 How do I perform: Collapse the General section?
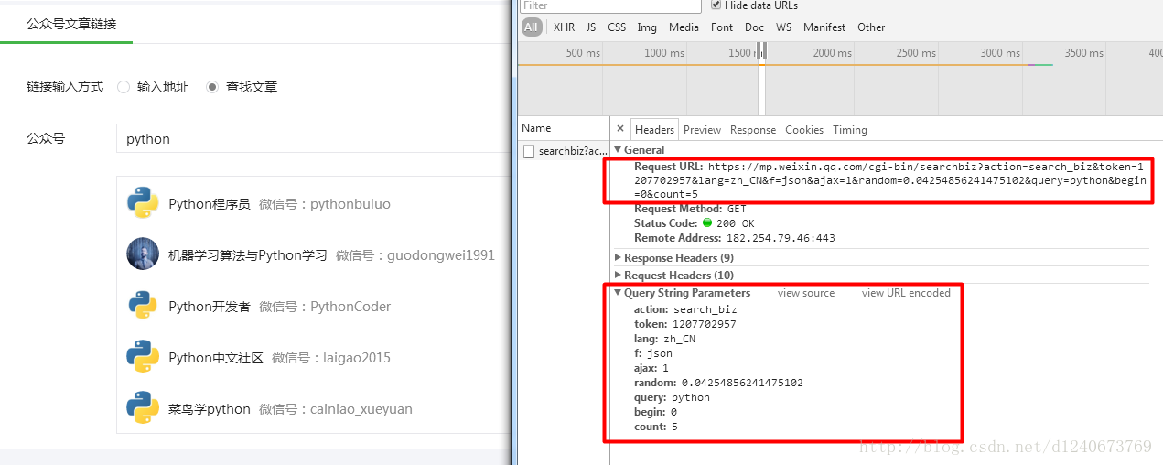coord(619,150)
